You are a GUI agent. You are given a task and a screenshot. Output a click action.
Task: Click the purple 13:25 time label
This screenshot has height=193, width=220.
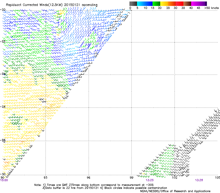click(150, 180)
